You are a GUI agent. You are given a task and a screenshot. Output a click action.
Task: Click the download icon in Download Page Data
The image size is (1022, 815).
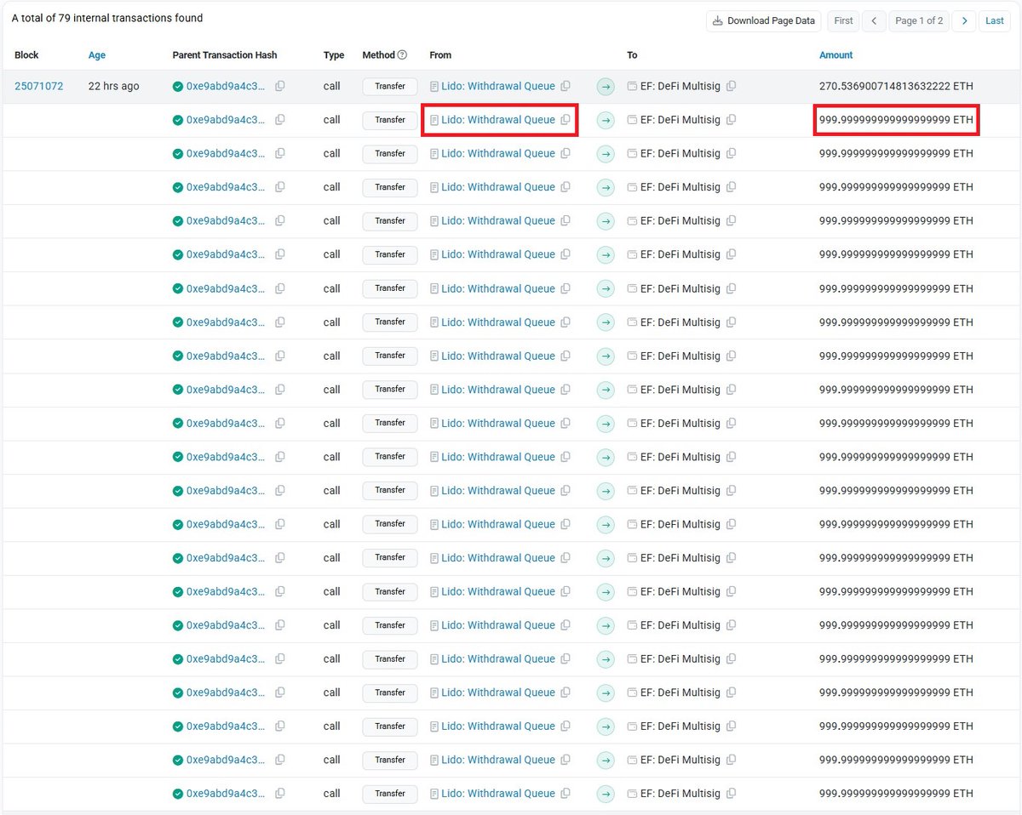click(718, 21)
